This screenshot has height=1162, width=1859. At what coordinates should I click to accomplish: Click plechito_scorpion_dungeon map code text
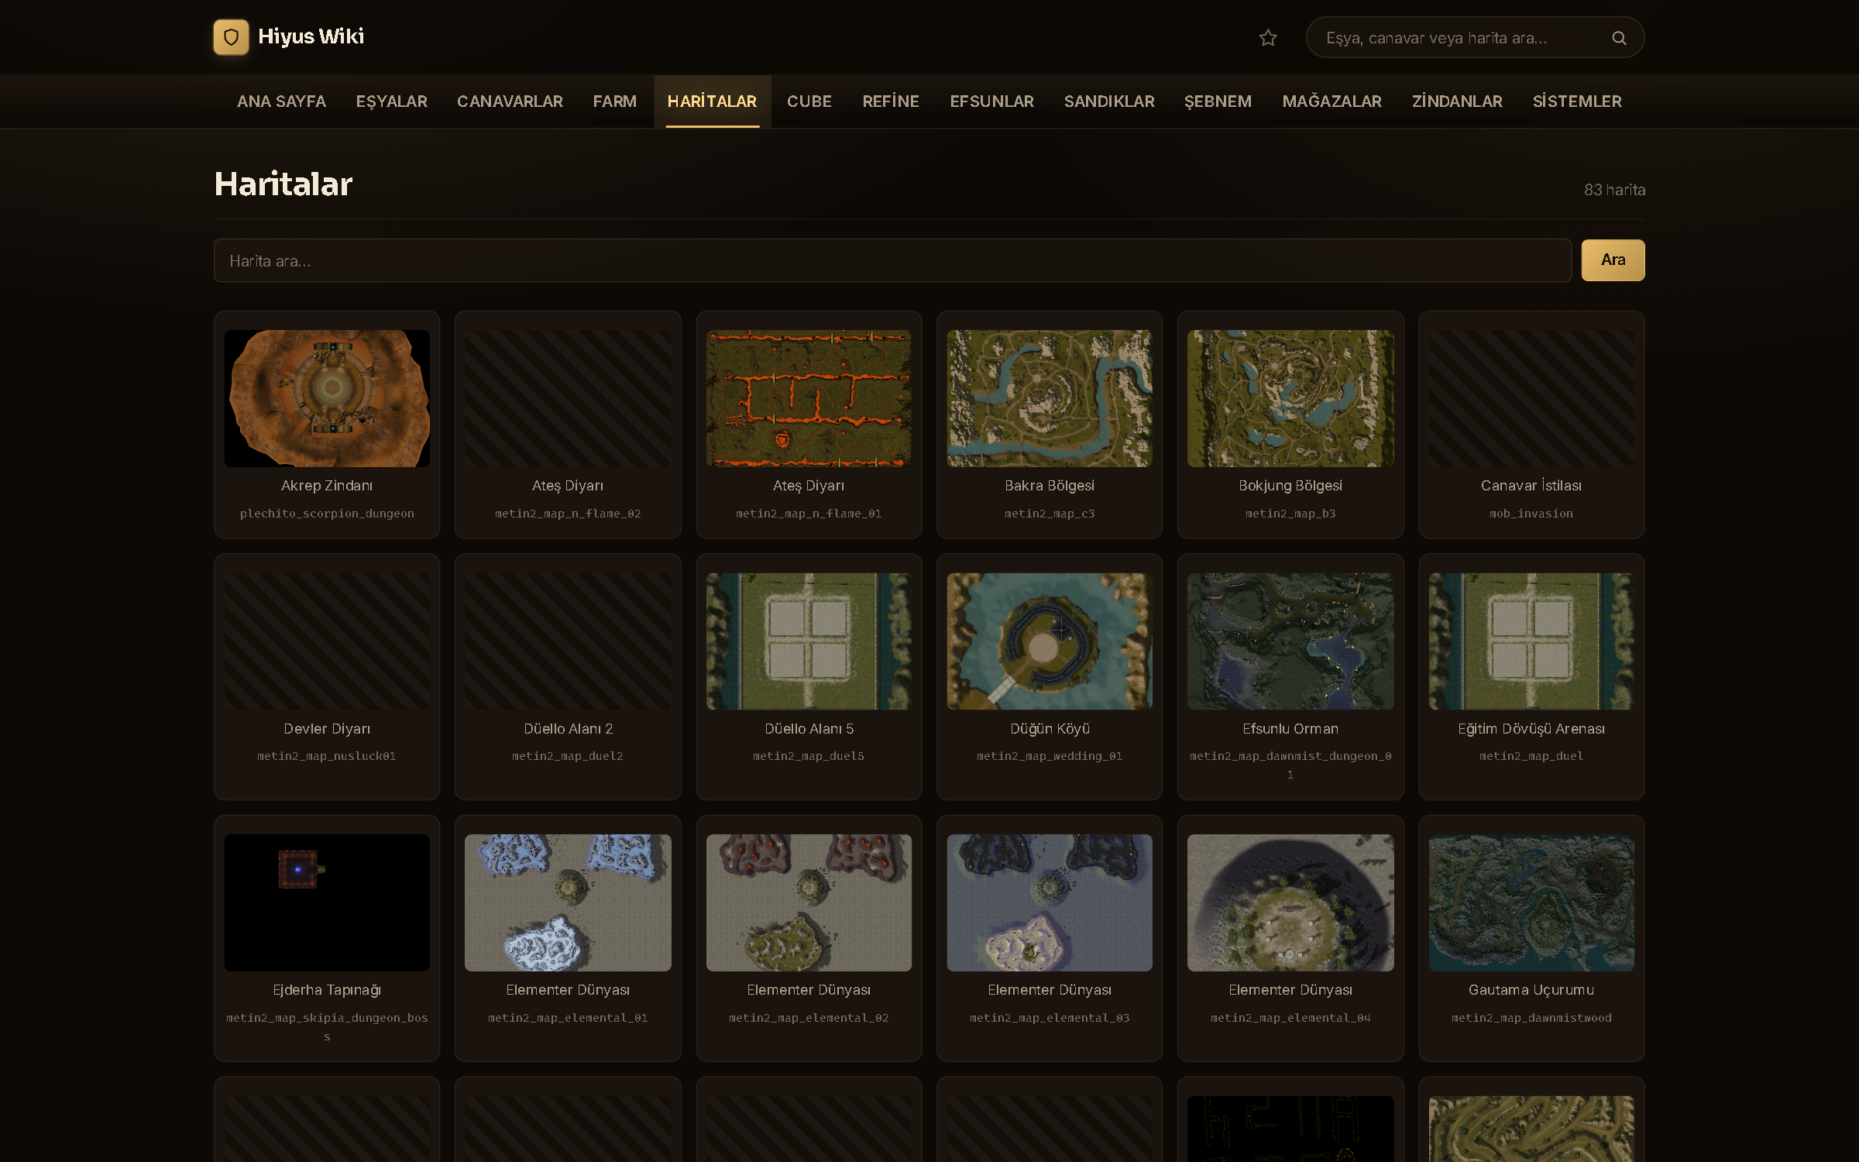(x=327, y=514)
